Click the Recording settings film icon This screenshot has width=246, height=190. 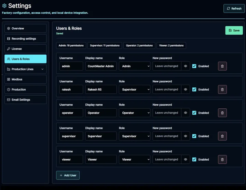[9, 39]
